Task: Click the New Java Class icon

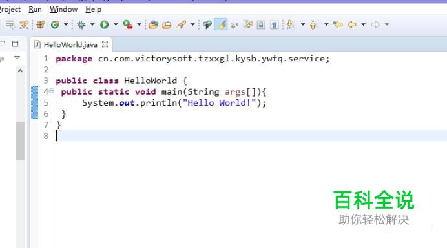Action: 55,24
